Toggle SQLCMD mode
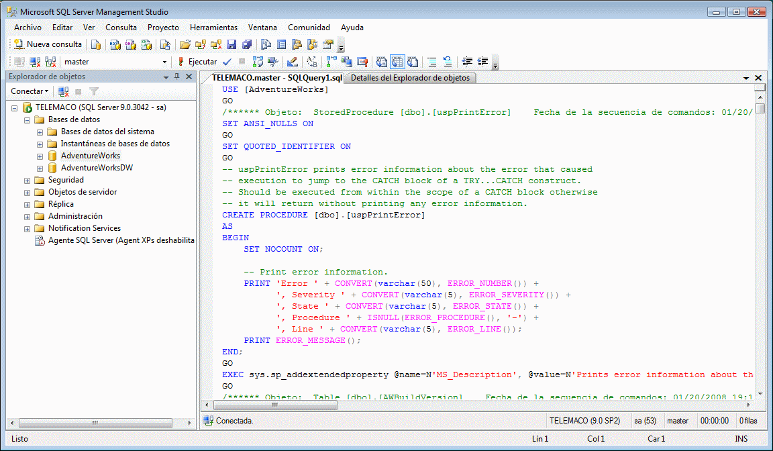This screenshot has width=773, height=451. [363, 62]
